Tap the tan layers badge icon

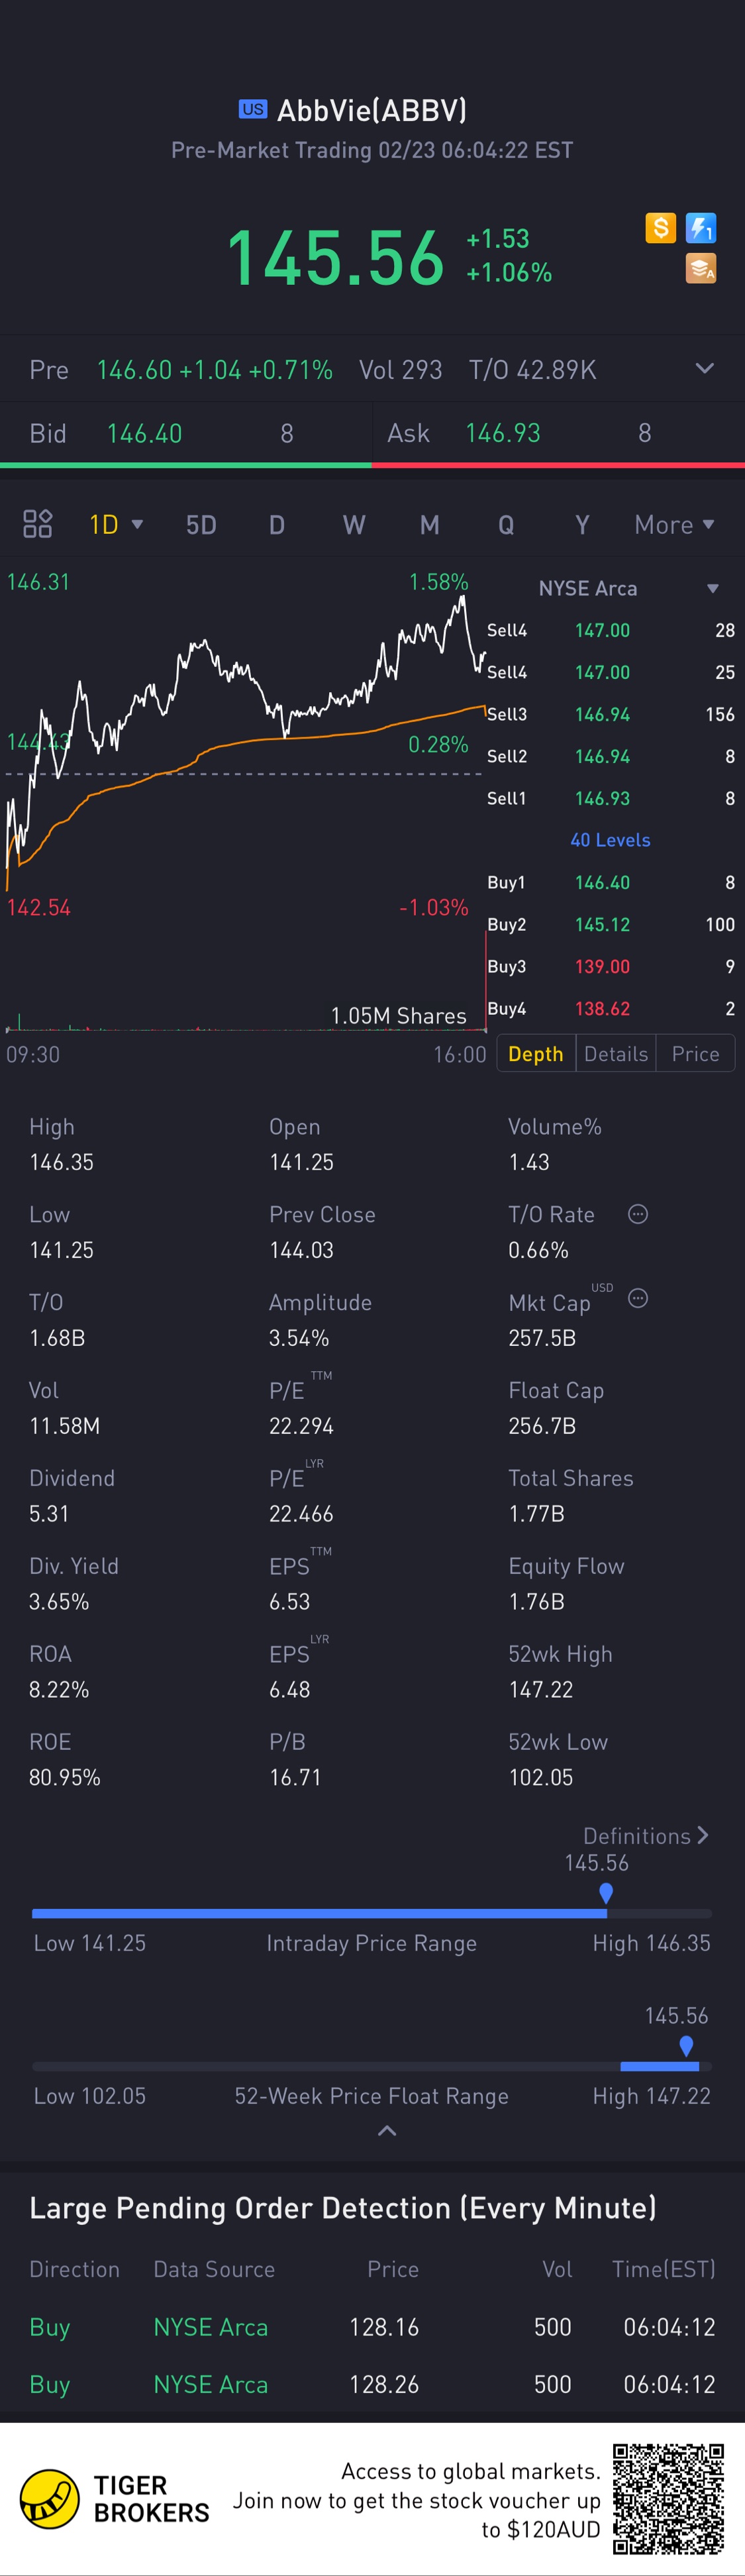[x=701, y=268]
